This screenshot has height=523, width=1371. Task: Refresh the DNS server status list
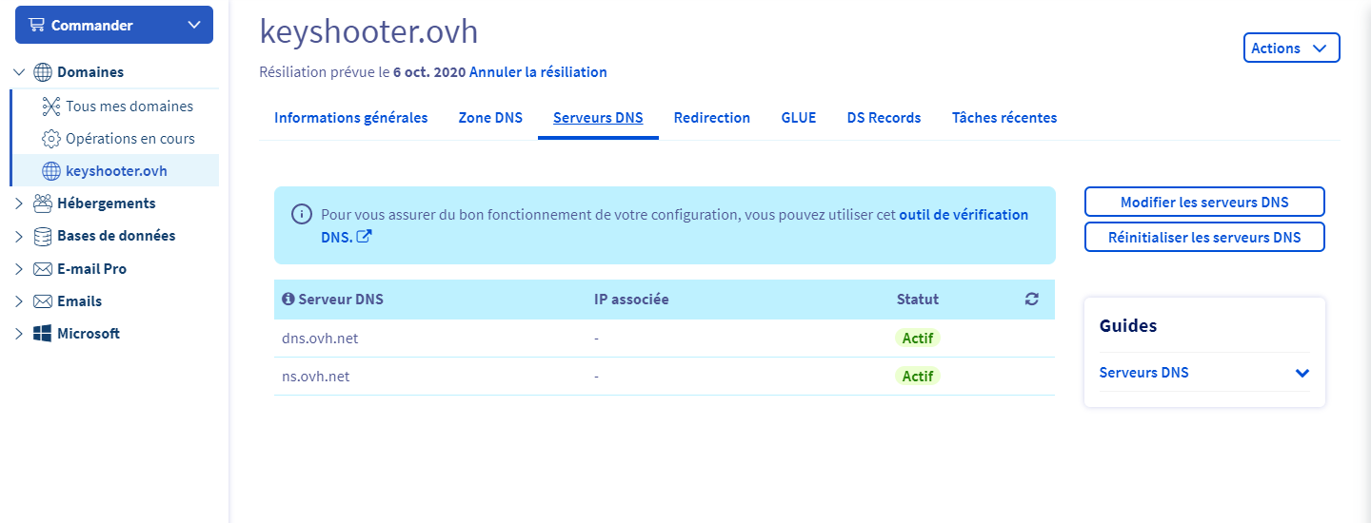(1031, 300)
